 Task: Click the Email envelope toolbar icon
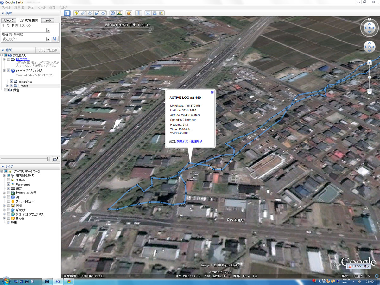(148, 13)
